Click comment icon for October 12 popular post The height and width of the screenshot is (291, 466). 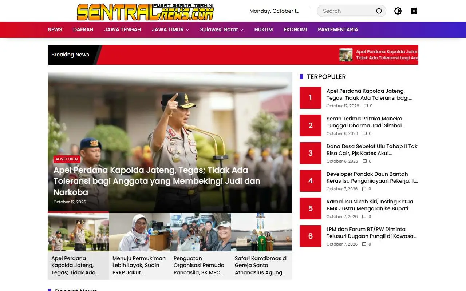point(366,106)
